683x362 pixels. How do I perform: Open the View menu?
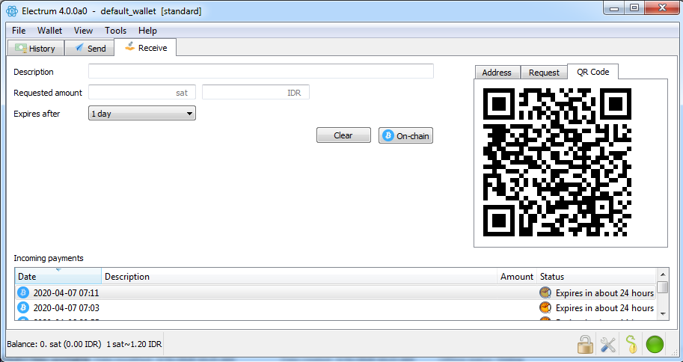(83, 31)
